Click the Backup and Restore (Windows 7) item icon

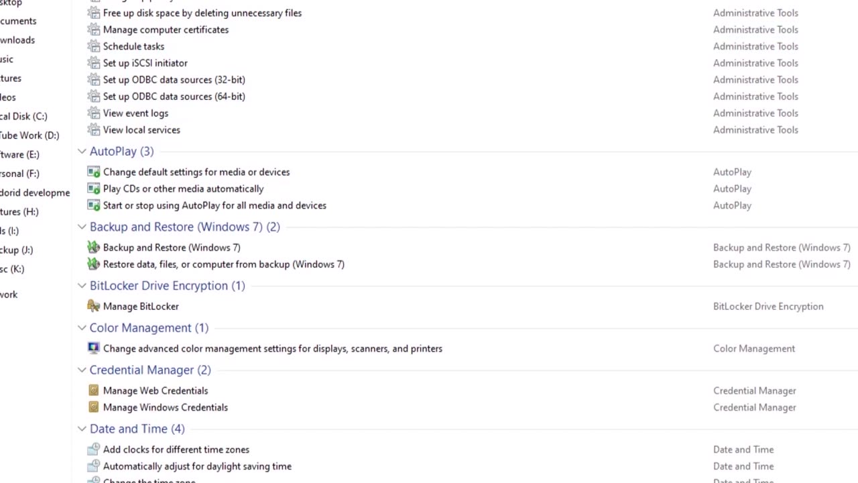[94, 248]
